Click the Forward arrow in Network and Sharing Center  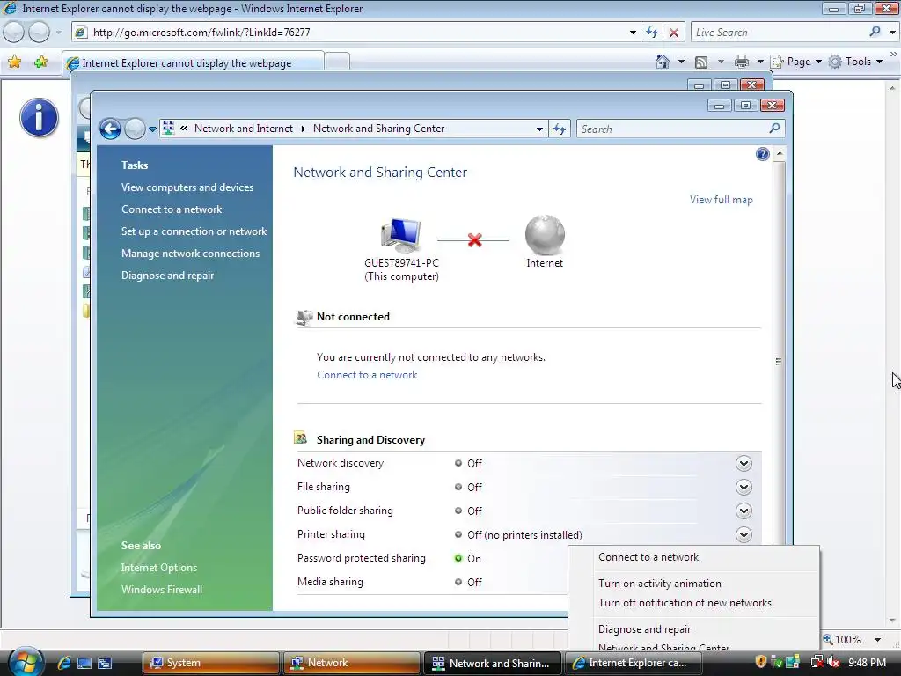pos(135,129)
